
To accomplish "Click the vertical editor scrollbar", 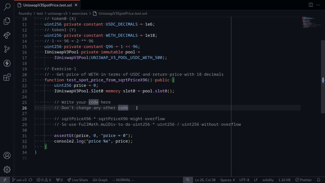I will pyautogui.click(x=323, y=77).
